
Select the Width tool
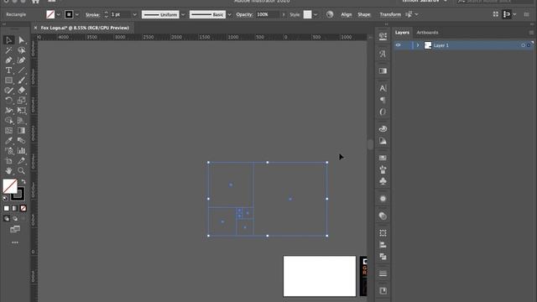[x=8, y=110]
